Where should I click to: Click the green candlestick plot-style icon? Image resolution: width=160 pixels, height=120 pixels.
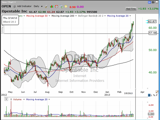coord(52,6)
